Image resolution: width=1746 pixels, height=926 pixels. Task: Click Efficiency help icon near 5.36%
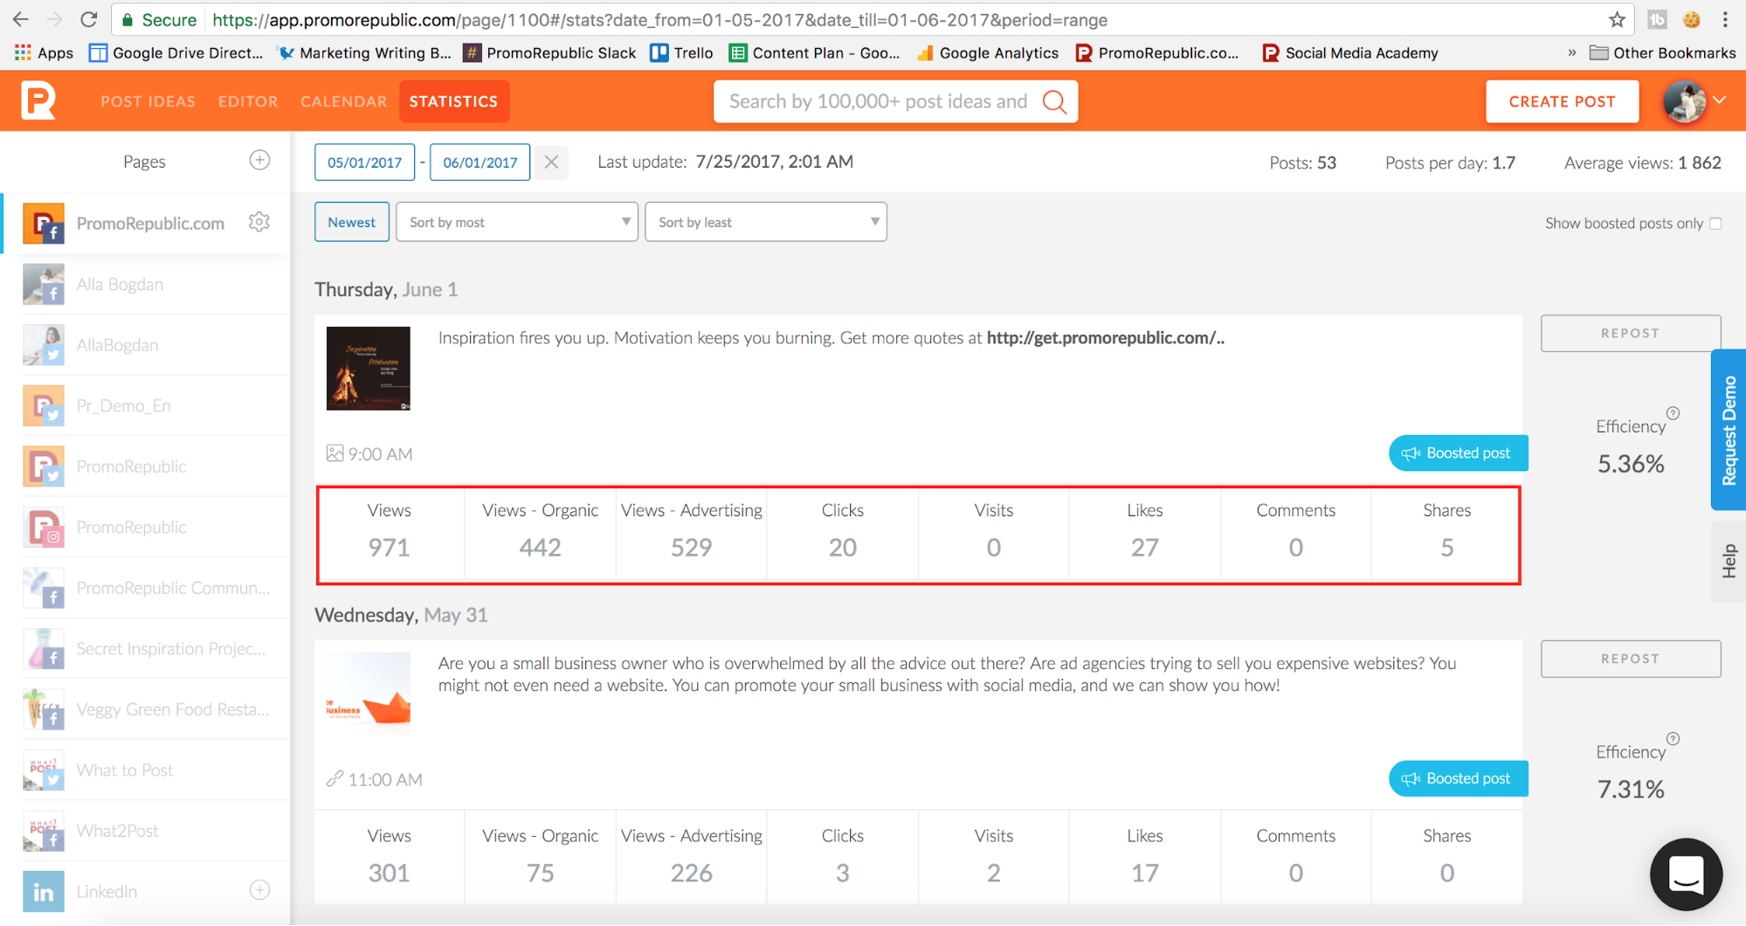(x=1673, y=413)
